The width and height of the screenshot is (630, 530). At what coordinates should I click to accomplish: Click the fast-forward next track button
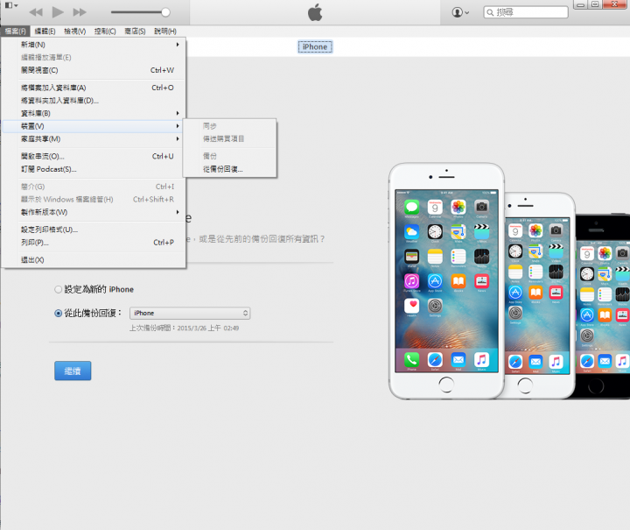click(80, 12)
